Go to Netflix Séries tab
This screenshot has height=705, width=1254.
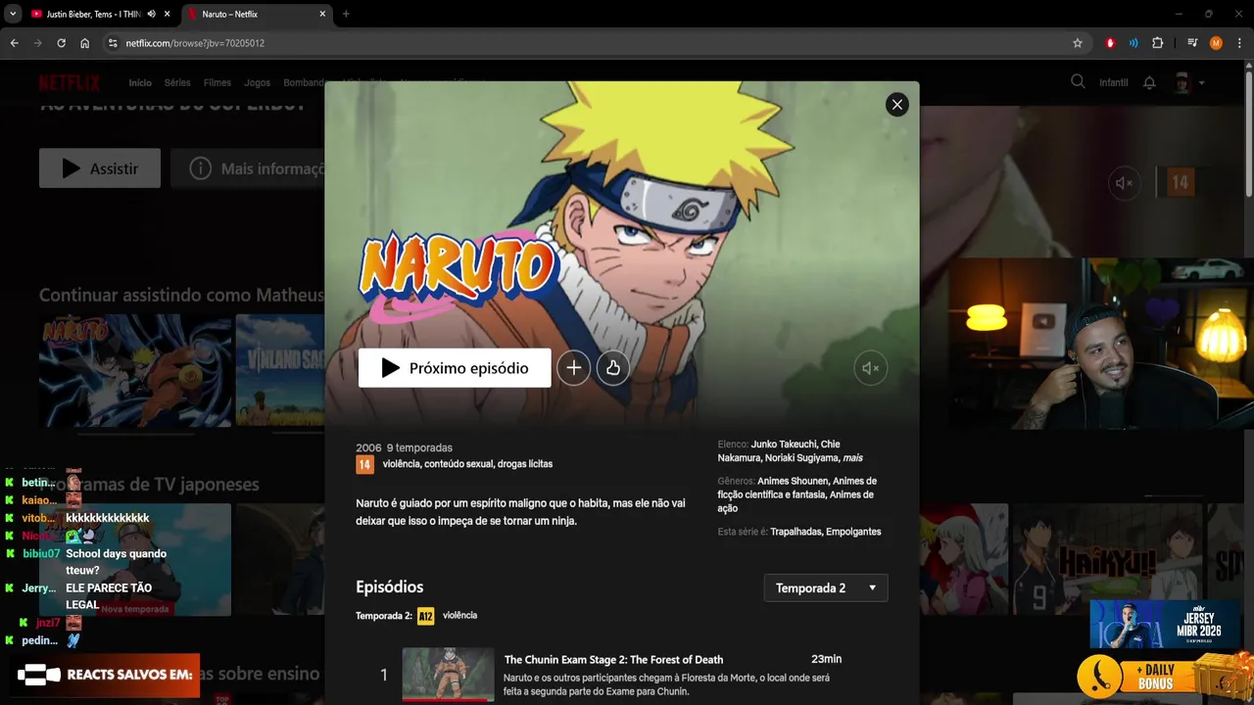[177, 83]
